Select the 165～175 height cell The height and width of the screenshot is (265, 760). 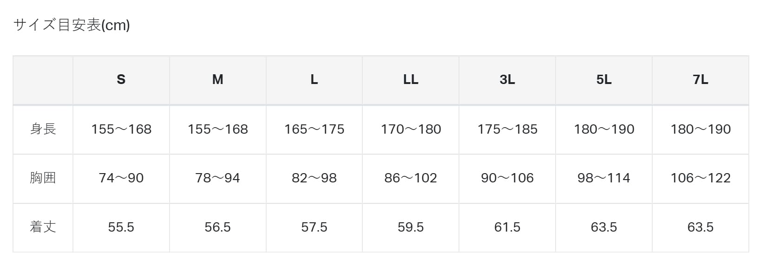(314, 129)
